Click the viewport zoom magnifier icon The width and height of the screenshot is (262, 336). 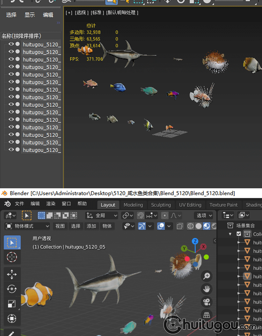(x=207, y=276)
